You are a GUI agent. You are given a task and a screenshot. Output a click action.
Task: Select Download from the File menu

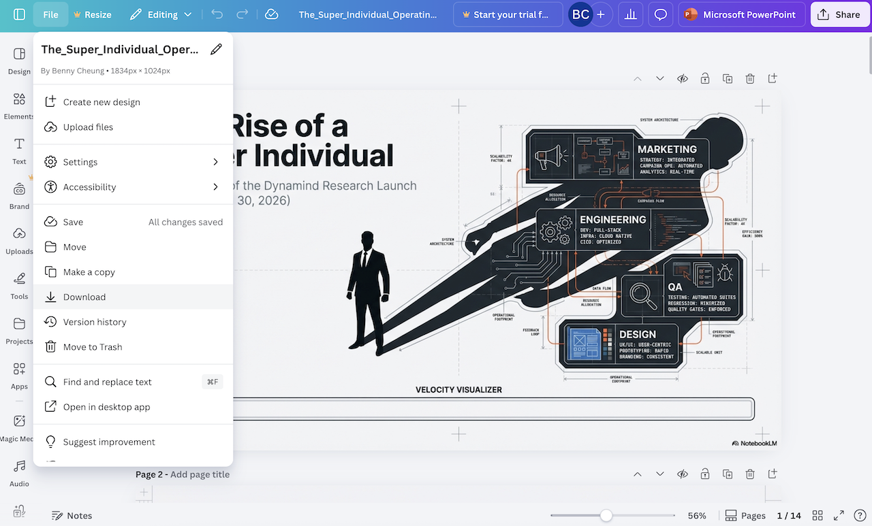click(84, 297)
